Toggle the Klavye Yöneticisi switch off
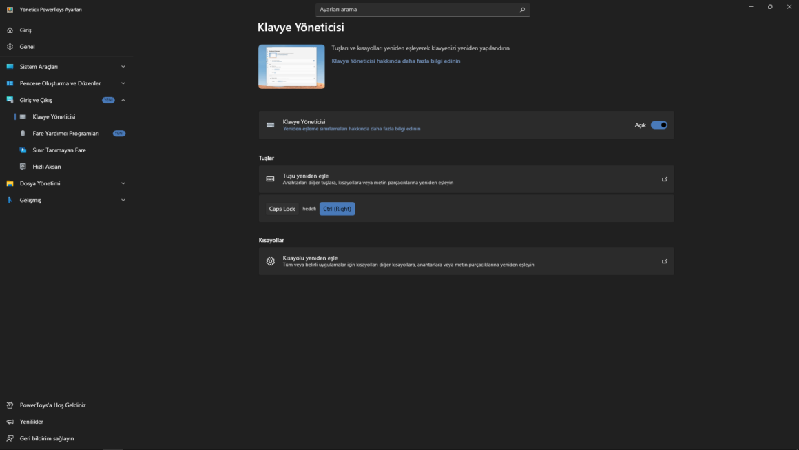This screenshot has height=450, width=799. [x=659, y=125]
